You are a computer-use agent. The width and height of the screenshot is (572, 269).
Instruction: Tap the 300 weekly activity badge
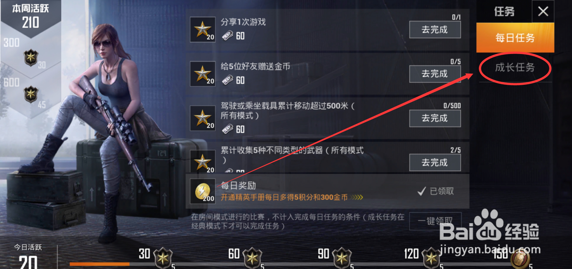coord(31,57)
